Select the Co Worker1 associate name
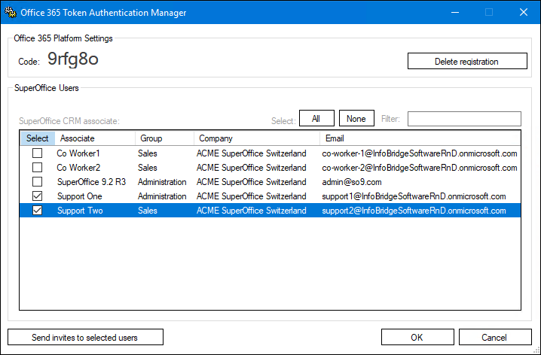Screen dimensions: 541x355 point(78,153)
